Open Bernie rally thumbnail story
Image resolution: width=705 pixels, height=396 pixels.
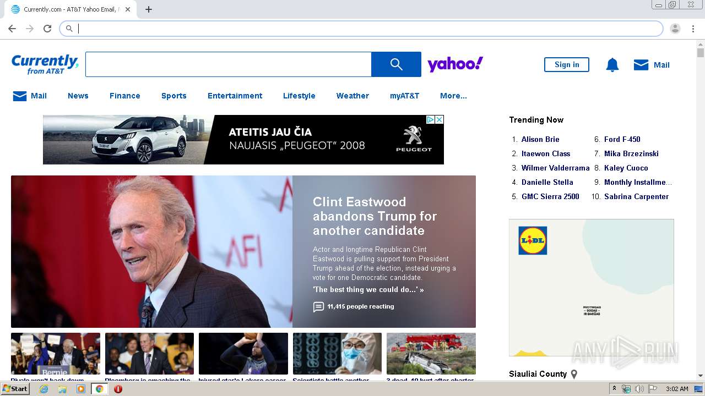point(56,354)
